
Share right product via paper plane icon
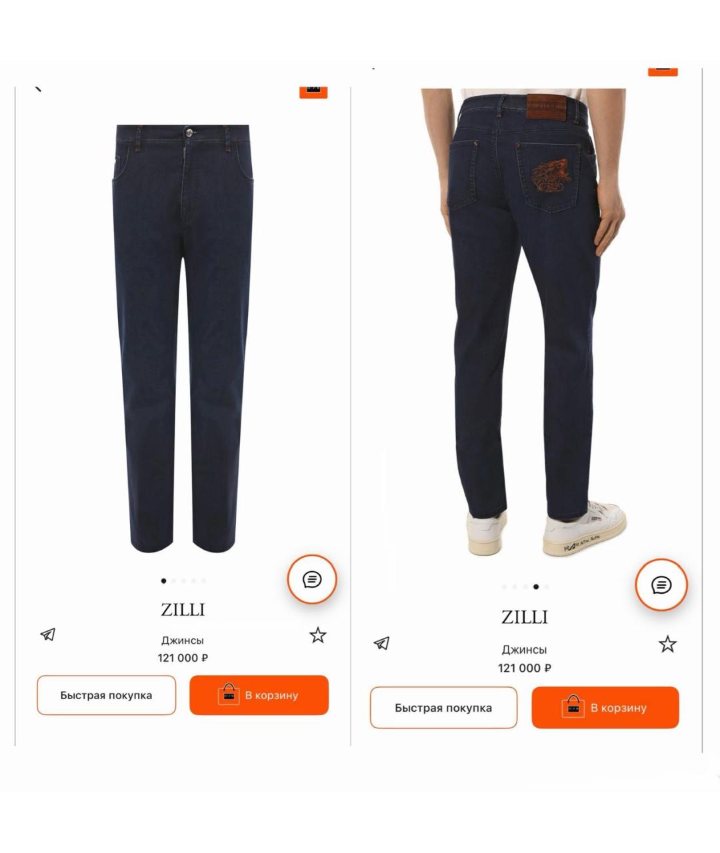pos(381,643)
